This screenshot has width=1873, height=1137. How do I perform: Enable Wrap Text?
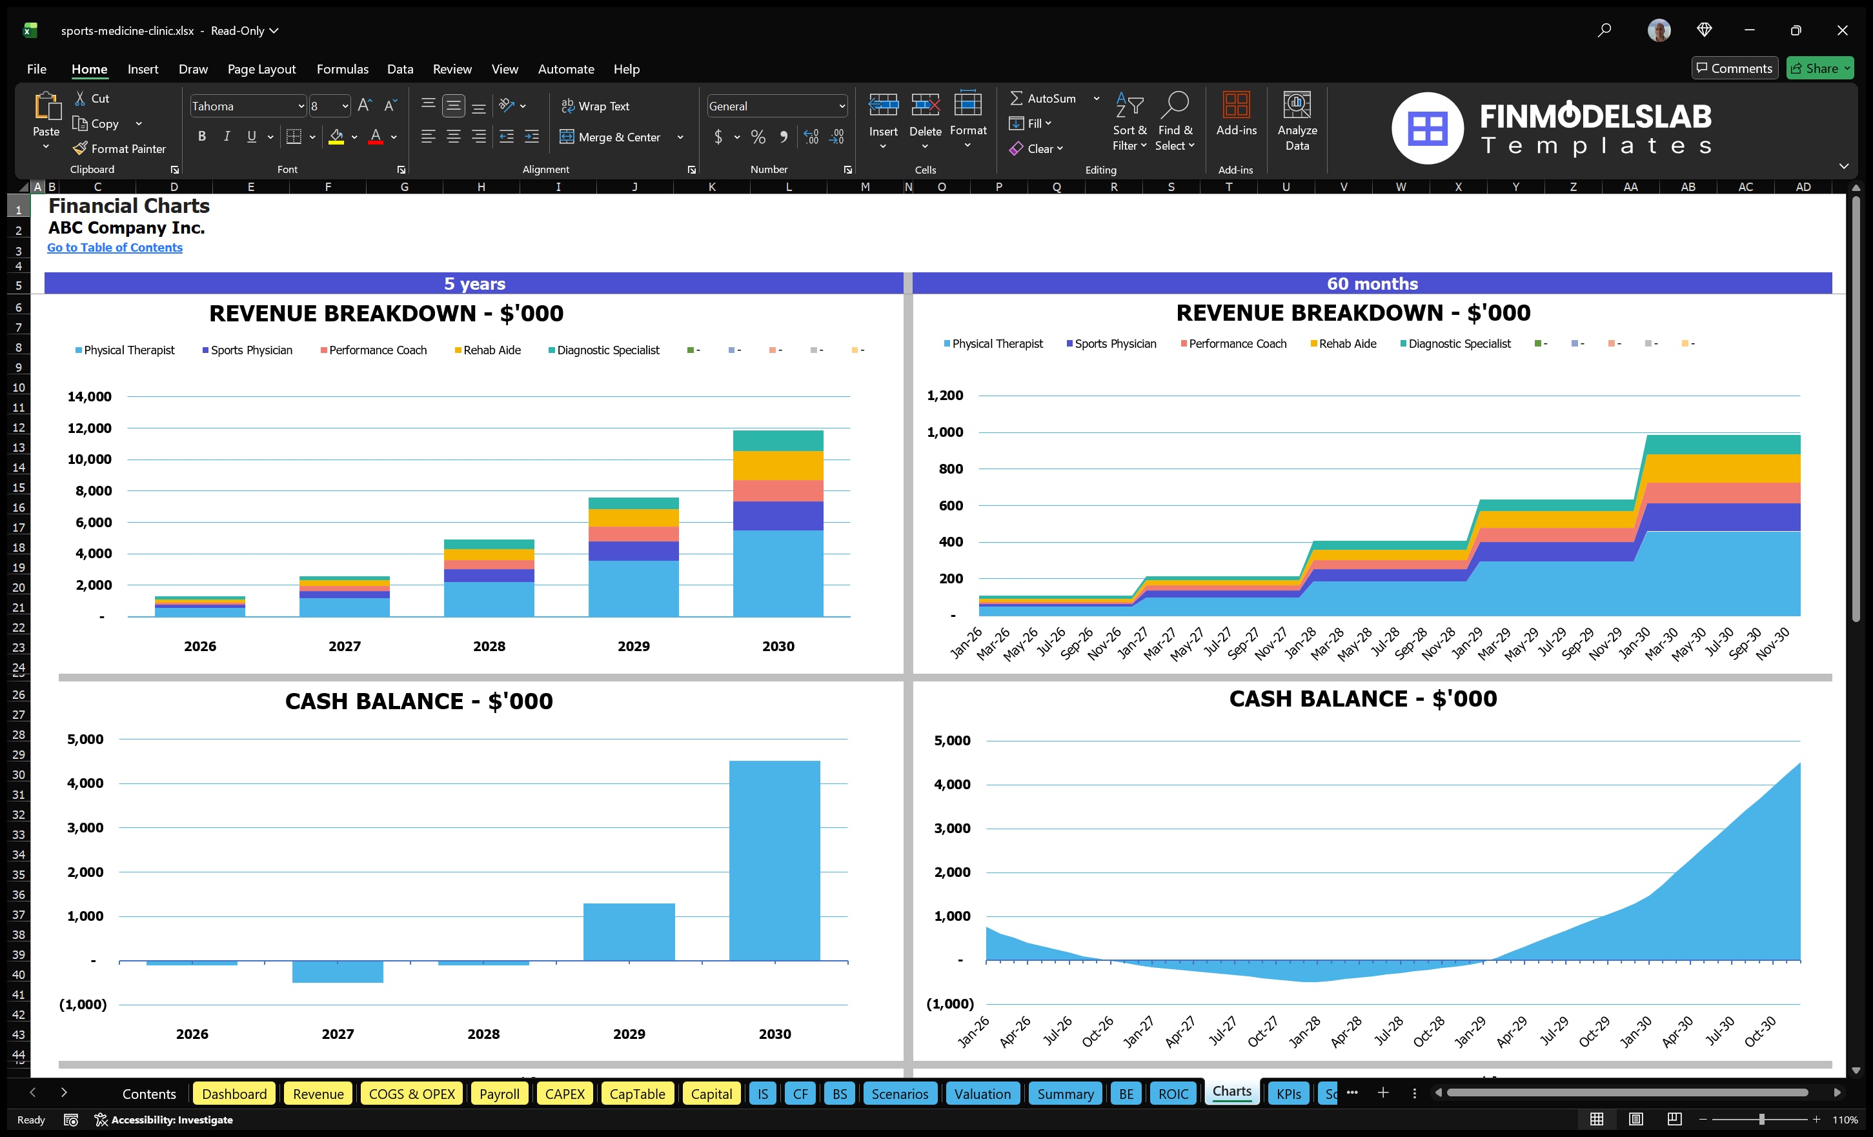(596, 106)
